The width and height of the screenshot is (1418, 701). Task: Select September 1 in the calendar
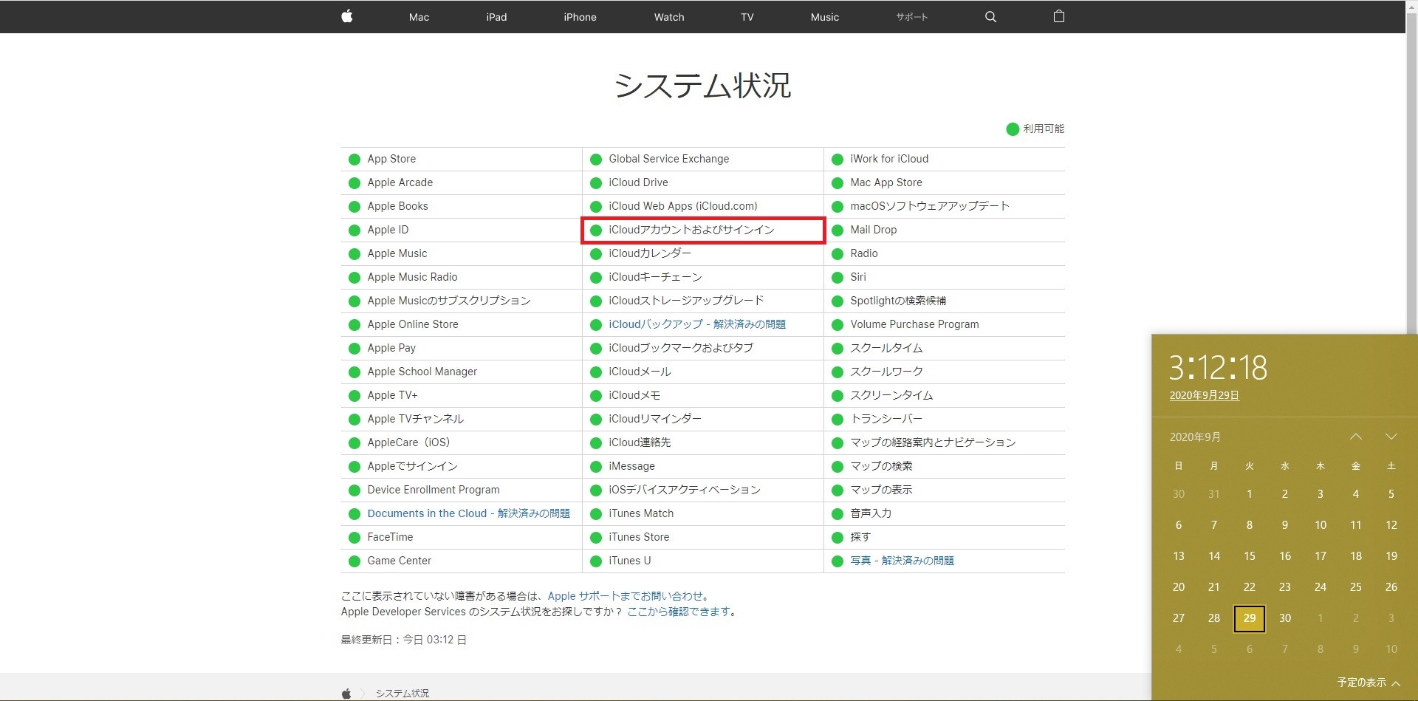coord(1250,494)
